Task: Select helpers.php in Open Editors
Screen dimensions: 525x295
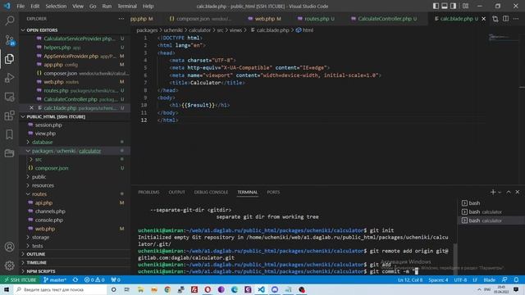Action: click(x=57, y=48)
